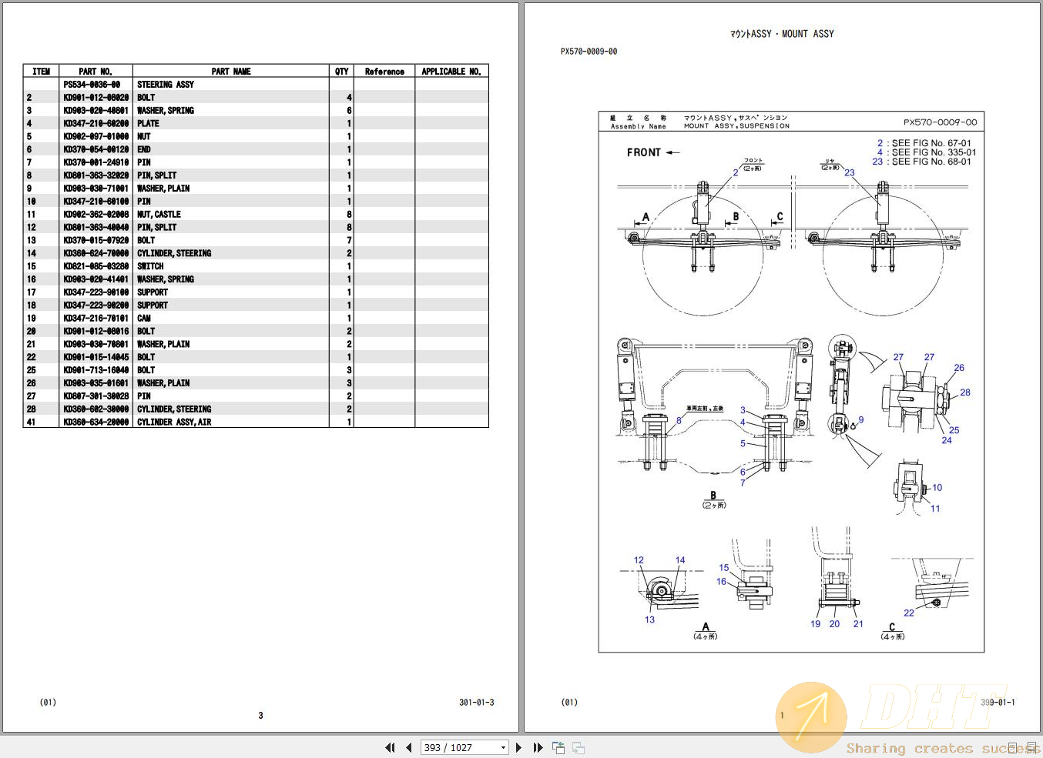The width and height of the screenshot is (1043, 758).
Task: Go to the first page
Action: (390, 747)
